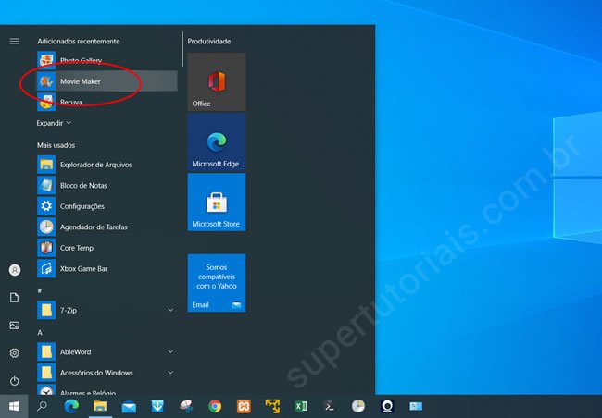Open the Office tile

pos(216,82)
